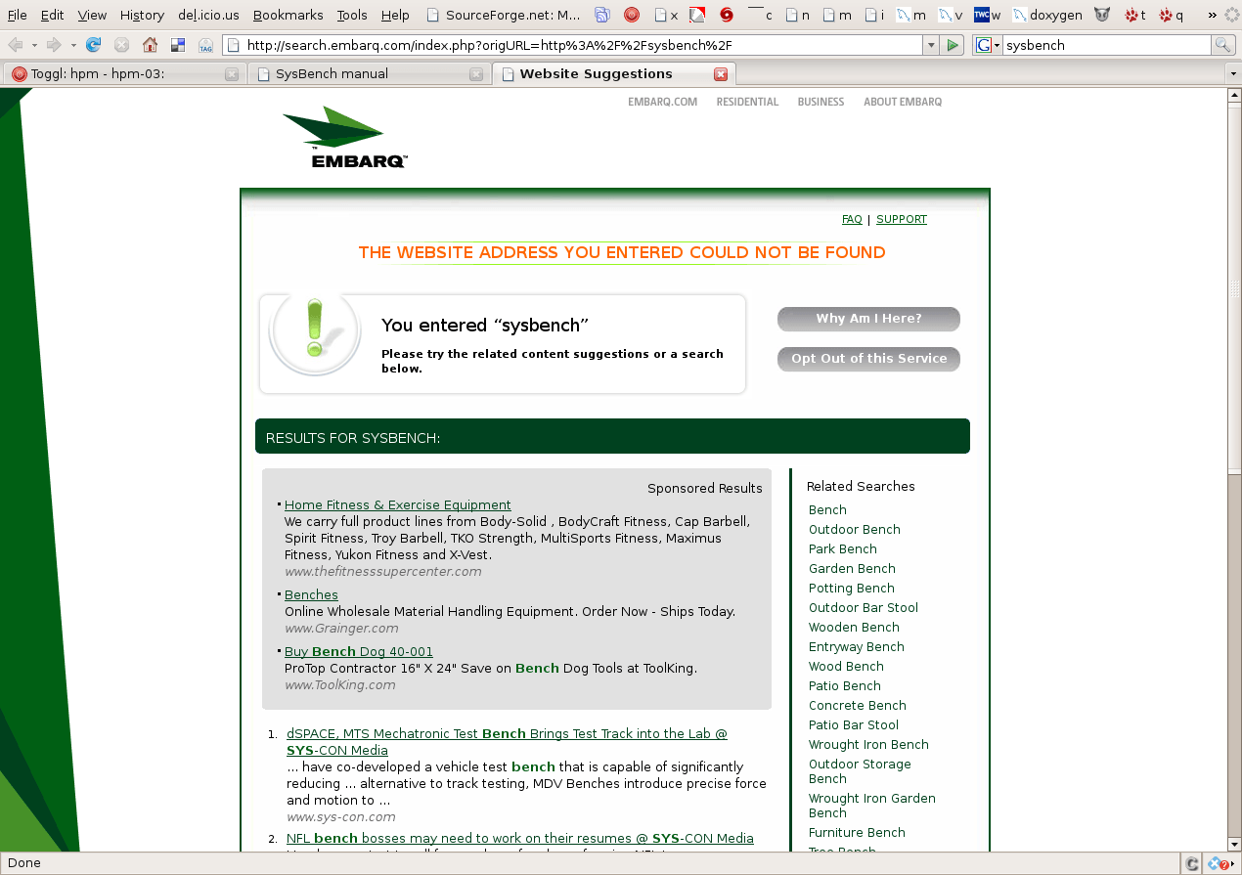The width and height of the screenshot is (1242, 875).
Task: Open the ABOUT EMBARQ navigation link
Action: click(x=903, y=102)
